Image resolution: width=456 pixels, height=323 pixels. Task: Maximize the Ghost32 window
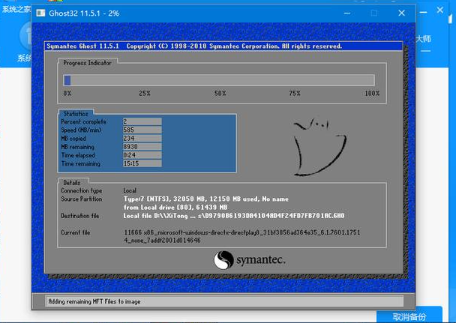tap(373, 13)
